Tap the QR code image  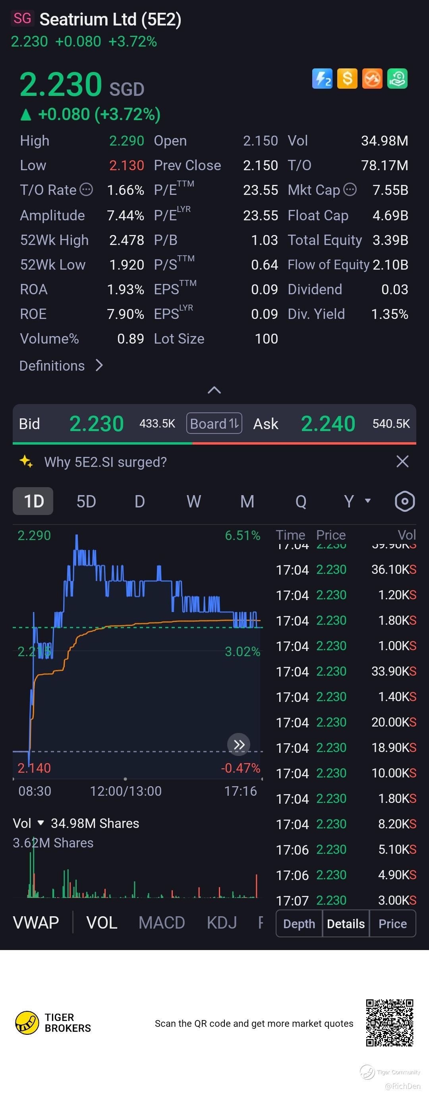pyautogui.click(x=390, y=1023)
